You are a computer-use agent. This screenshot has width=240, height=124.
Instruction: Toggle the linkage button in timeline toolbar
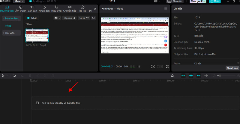[198, 76]
